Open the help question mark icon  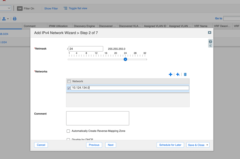(x=210, y=42)
